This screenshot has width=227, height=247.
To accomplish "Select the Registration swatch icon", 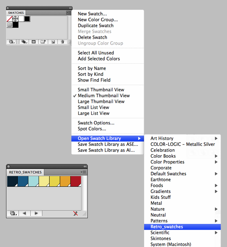I will coord(15,19).
